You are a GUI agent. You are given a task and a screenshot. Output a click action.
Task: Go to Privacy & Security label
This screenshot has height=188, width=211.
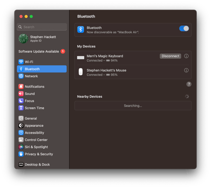39,154
